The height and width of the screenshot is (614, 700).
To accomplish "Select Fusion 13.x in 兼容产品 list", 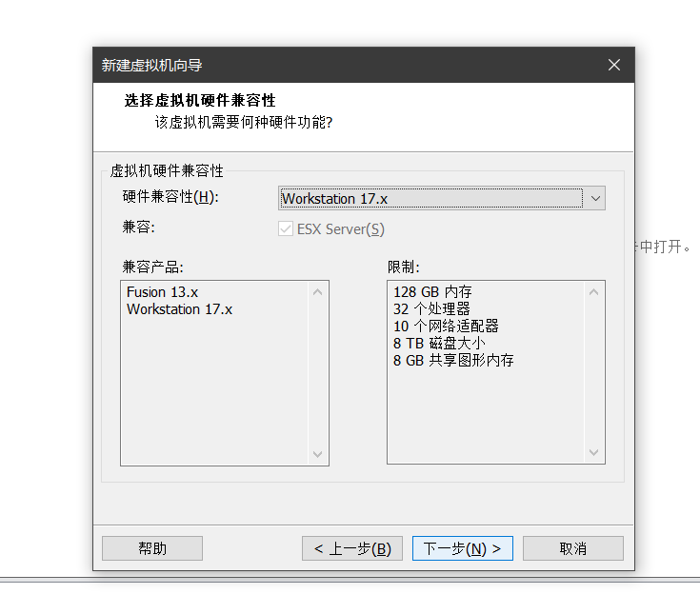I will click(163, 292).
